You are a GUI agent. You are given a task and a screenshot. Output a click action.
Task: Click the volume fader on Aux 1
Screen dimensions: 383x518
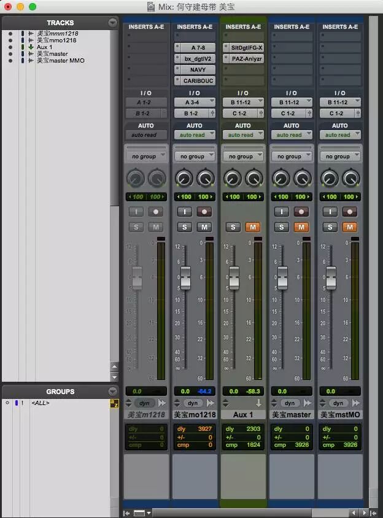(x=234, y=278)
